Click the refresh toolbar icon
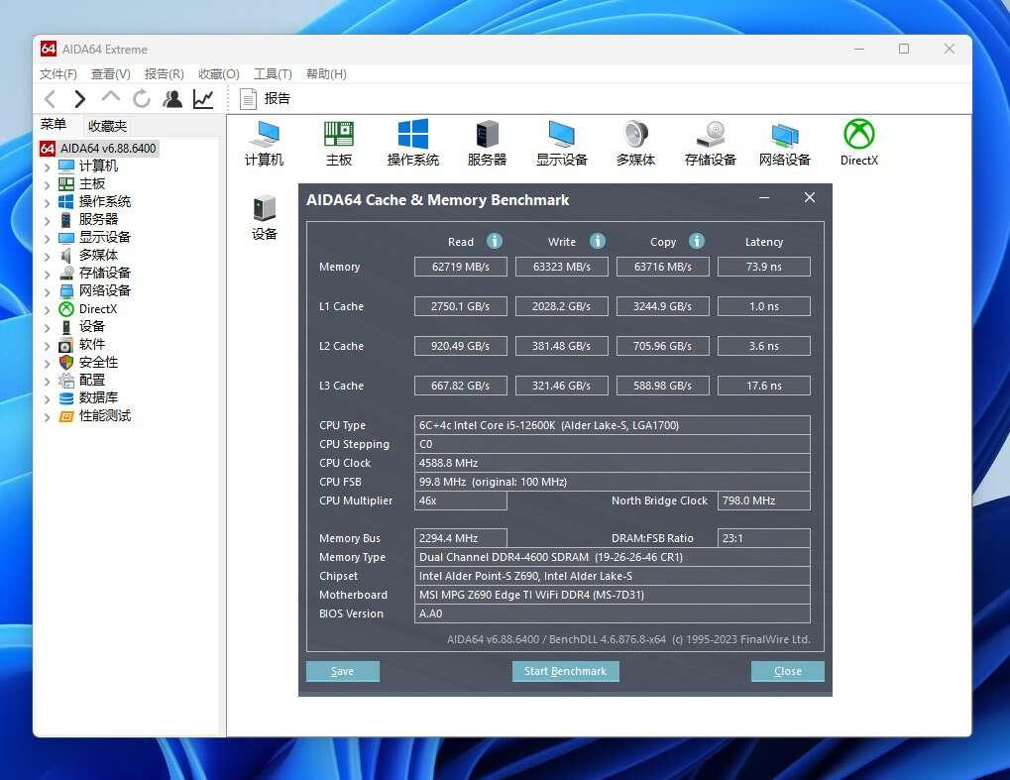This screenshot has height=780, width=1010. click(142, 98)
